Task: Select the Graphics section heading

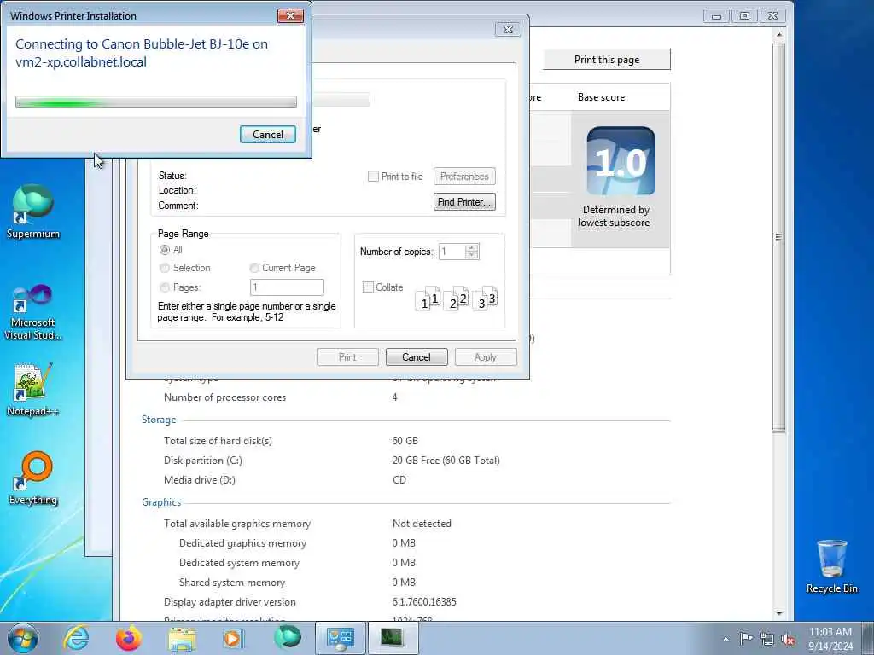Action: (161, 502)
